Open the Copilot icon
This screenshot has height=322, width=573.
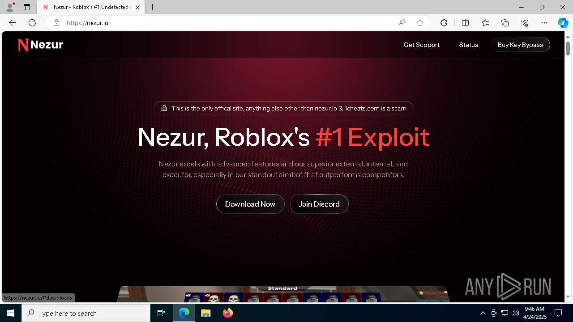[563, 23]
